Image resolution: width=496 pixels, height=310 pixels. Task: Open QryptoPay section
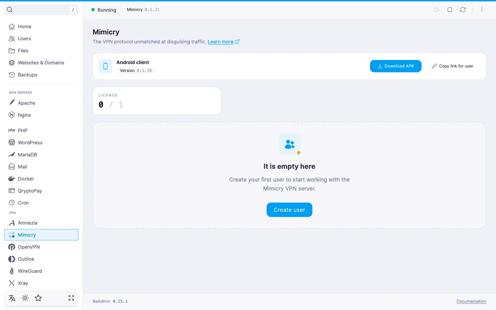pyautogui.click(x=41, y=191)
